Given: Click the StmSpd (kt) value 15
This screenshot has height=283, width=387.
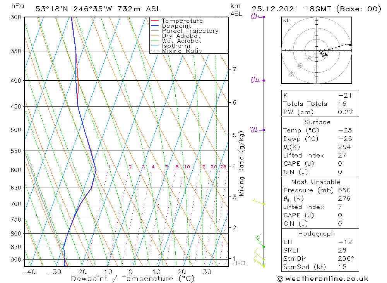Looking at the screenshot, I should [342, 267].
